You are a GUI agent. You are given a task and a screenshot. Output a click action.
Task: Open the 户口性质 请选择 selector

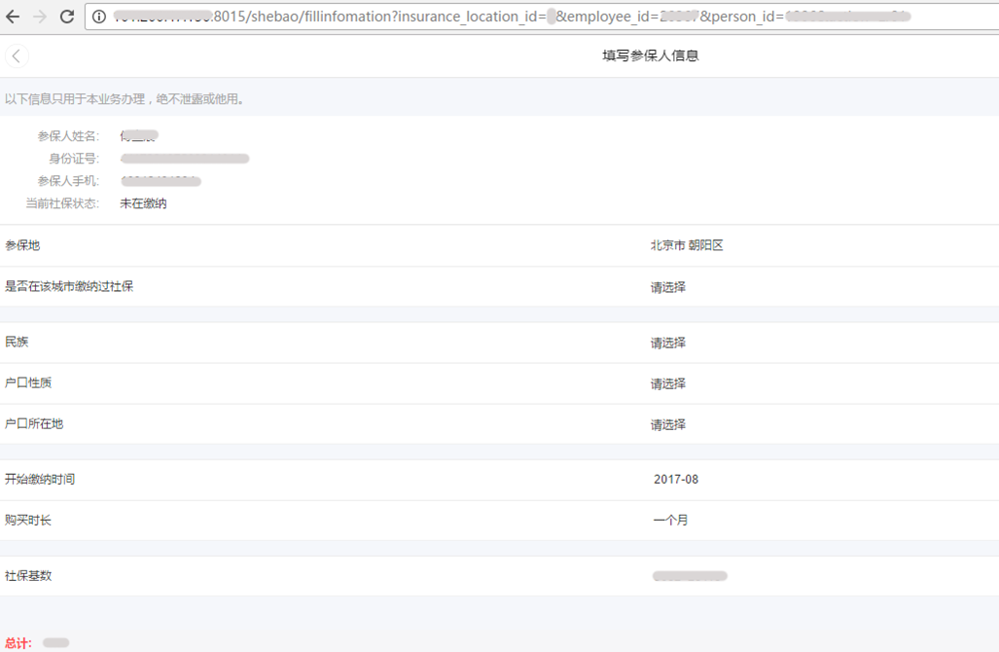click(668, 383)
